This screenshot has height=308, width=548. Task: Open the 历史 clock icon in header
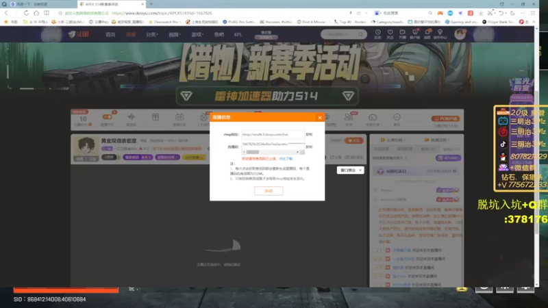pyautogui.click(x=378, y=34)
